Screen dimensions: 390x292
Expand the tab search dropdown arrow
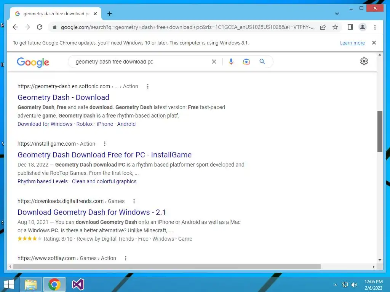pyautogui.click(x=337, y=14)
